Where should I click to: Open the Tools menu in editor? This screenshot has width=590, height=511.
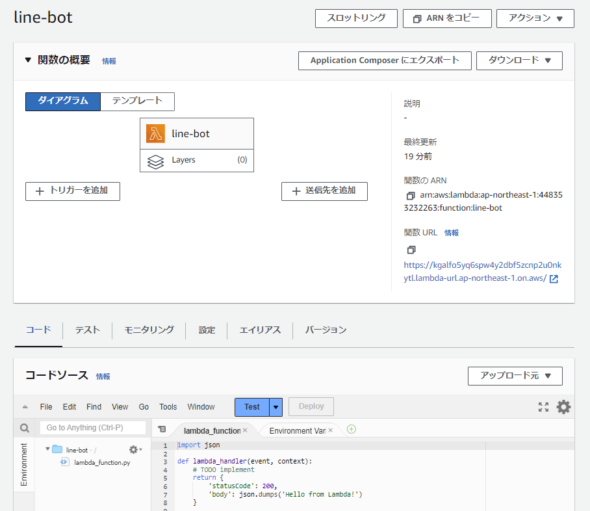point(168,407)
